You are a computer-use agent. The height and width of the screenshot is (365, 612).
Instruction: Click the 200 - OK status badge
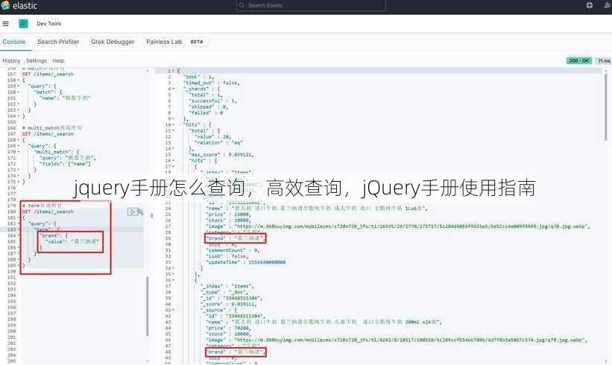point(579,61)
